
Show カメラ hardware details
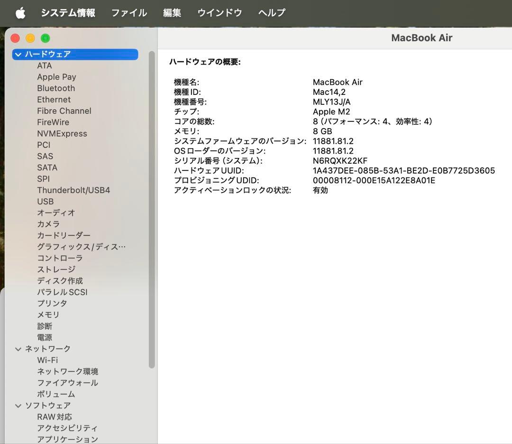tap(48, 224)
